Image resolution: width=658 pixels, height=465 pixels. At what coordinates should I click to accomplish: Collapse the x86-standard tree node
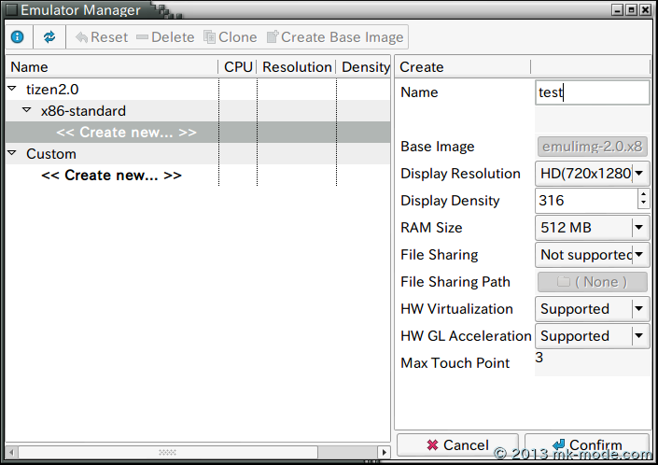27,110
